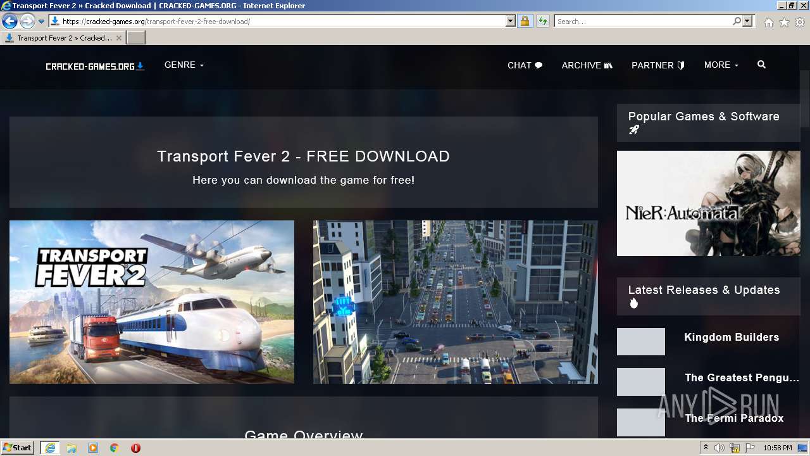The image size is (810, 456).
Task: Click the browser Search box
Action: (x=642, y=22)
